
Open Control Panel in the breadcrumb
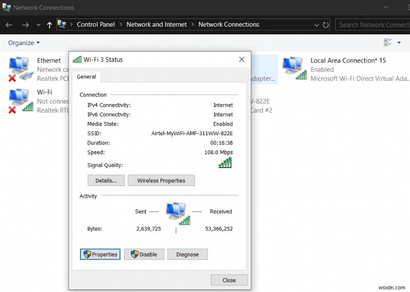pyautogui.click(x=96, y=25)
